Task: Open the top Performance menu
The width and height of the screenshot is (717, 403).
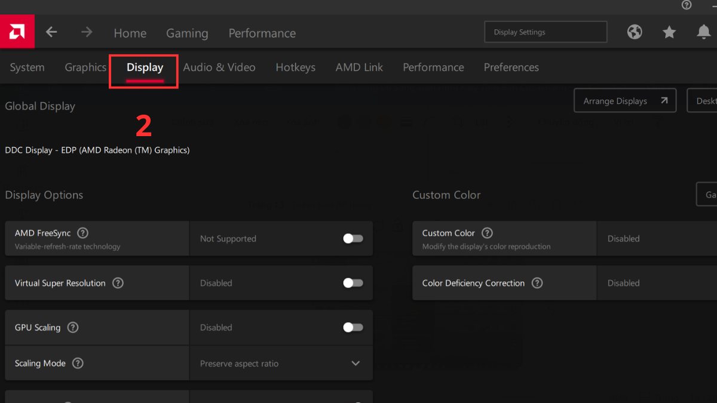Action: [x=262, y=33]
